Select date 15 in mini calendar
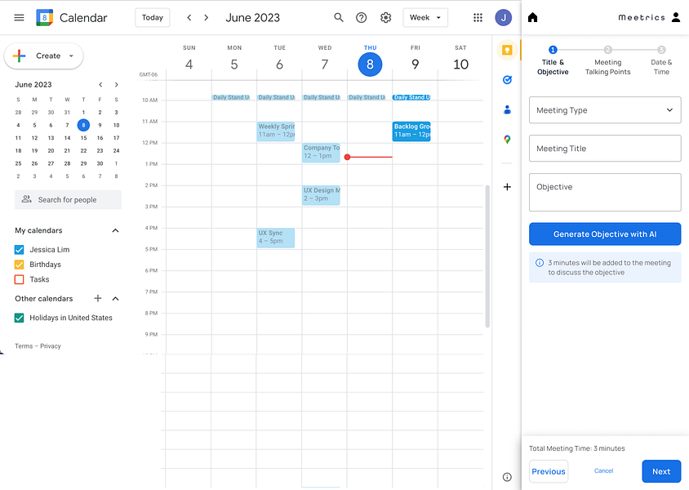Screen dimensions: 689x490 click(83, 137)
